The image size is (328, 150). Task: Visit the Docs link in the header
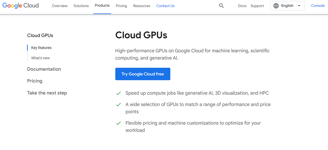(242, 6)
